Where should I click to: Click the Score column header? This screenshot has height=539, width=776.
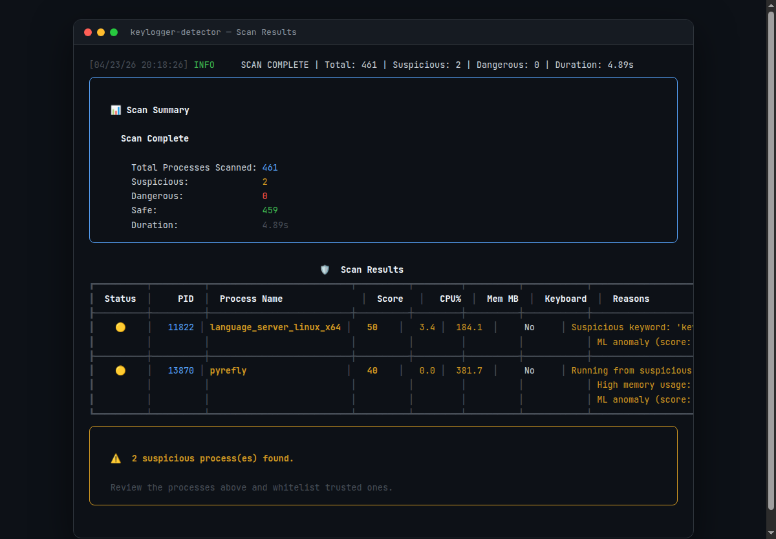pyautogui.click(x=390, y=299)
